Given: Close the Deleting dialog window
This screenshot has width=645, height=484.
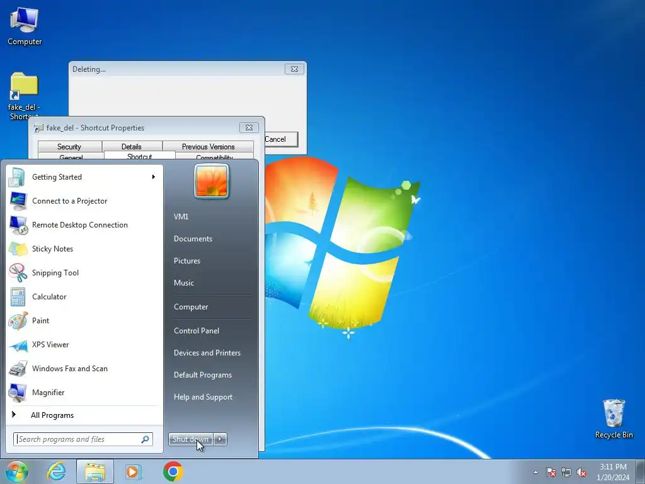Looking at the screenshot, I should coord(295,69).
